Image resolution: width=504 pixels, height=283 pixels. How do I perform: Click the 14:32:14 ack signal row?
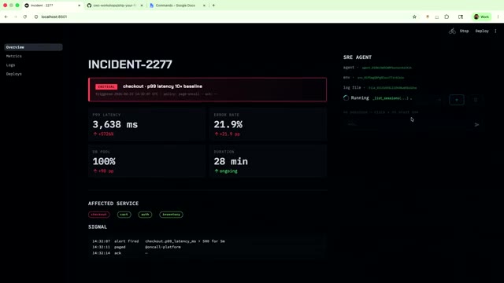120,253
